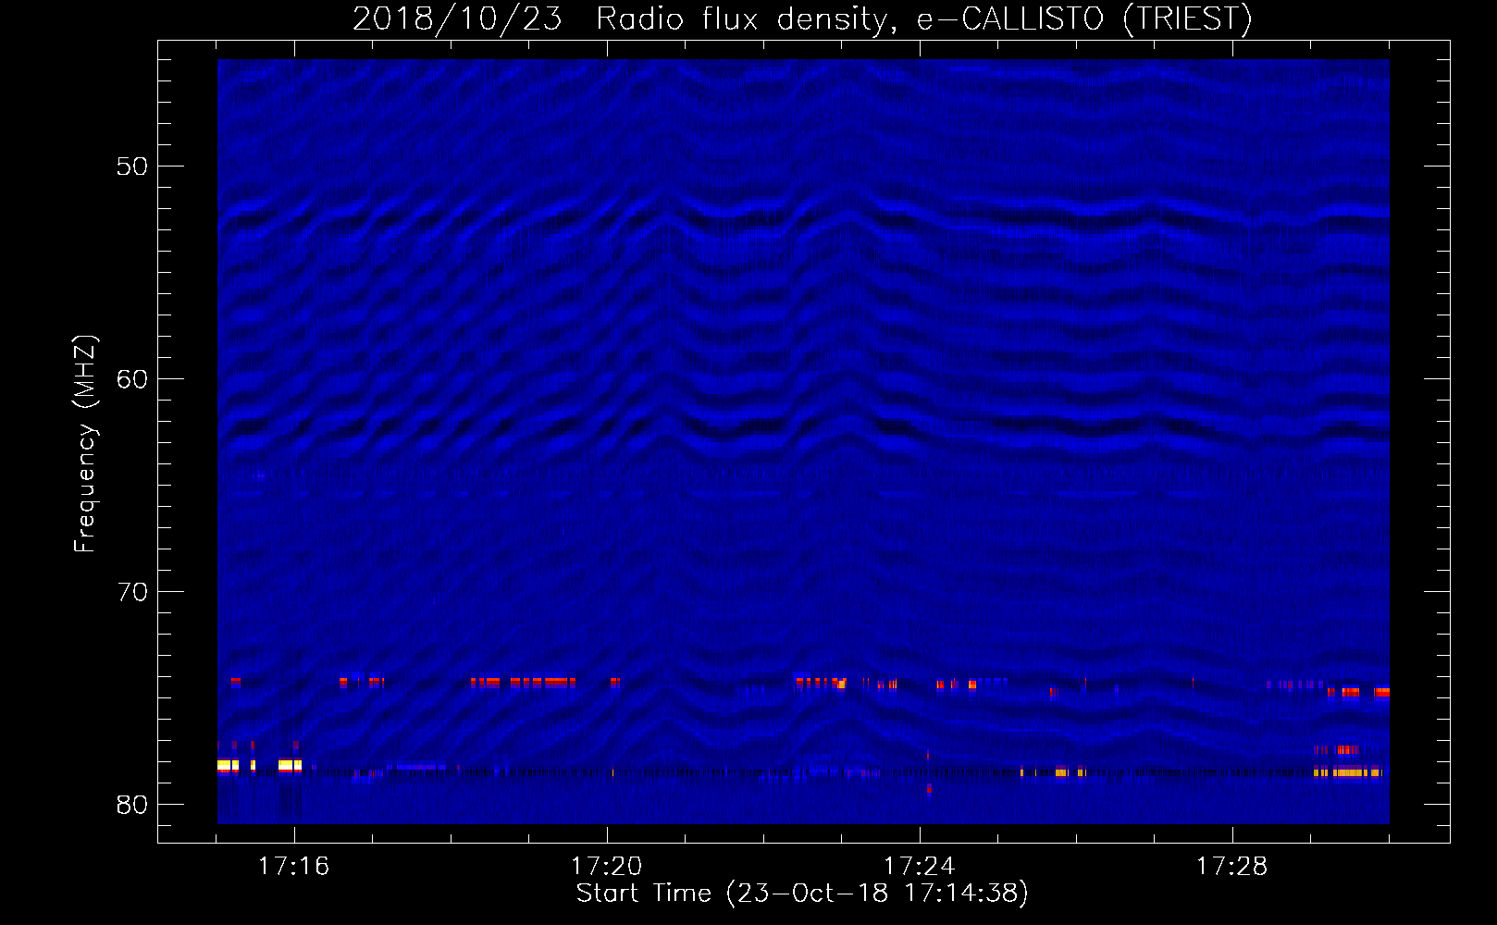Click the 17:24 time tick label
1497x925 pixels.
point(919,867)
